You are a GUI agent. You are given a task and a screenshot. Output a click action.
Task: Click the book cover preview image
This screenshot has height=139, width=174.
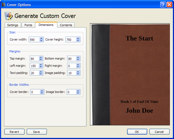130,74
